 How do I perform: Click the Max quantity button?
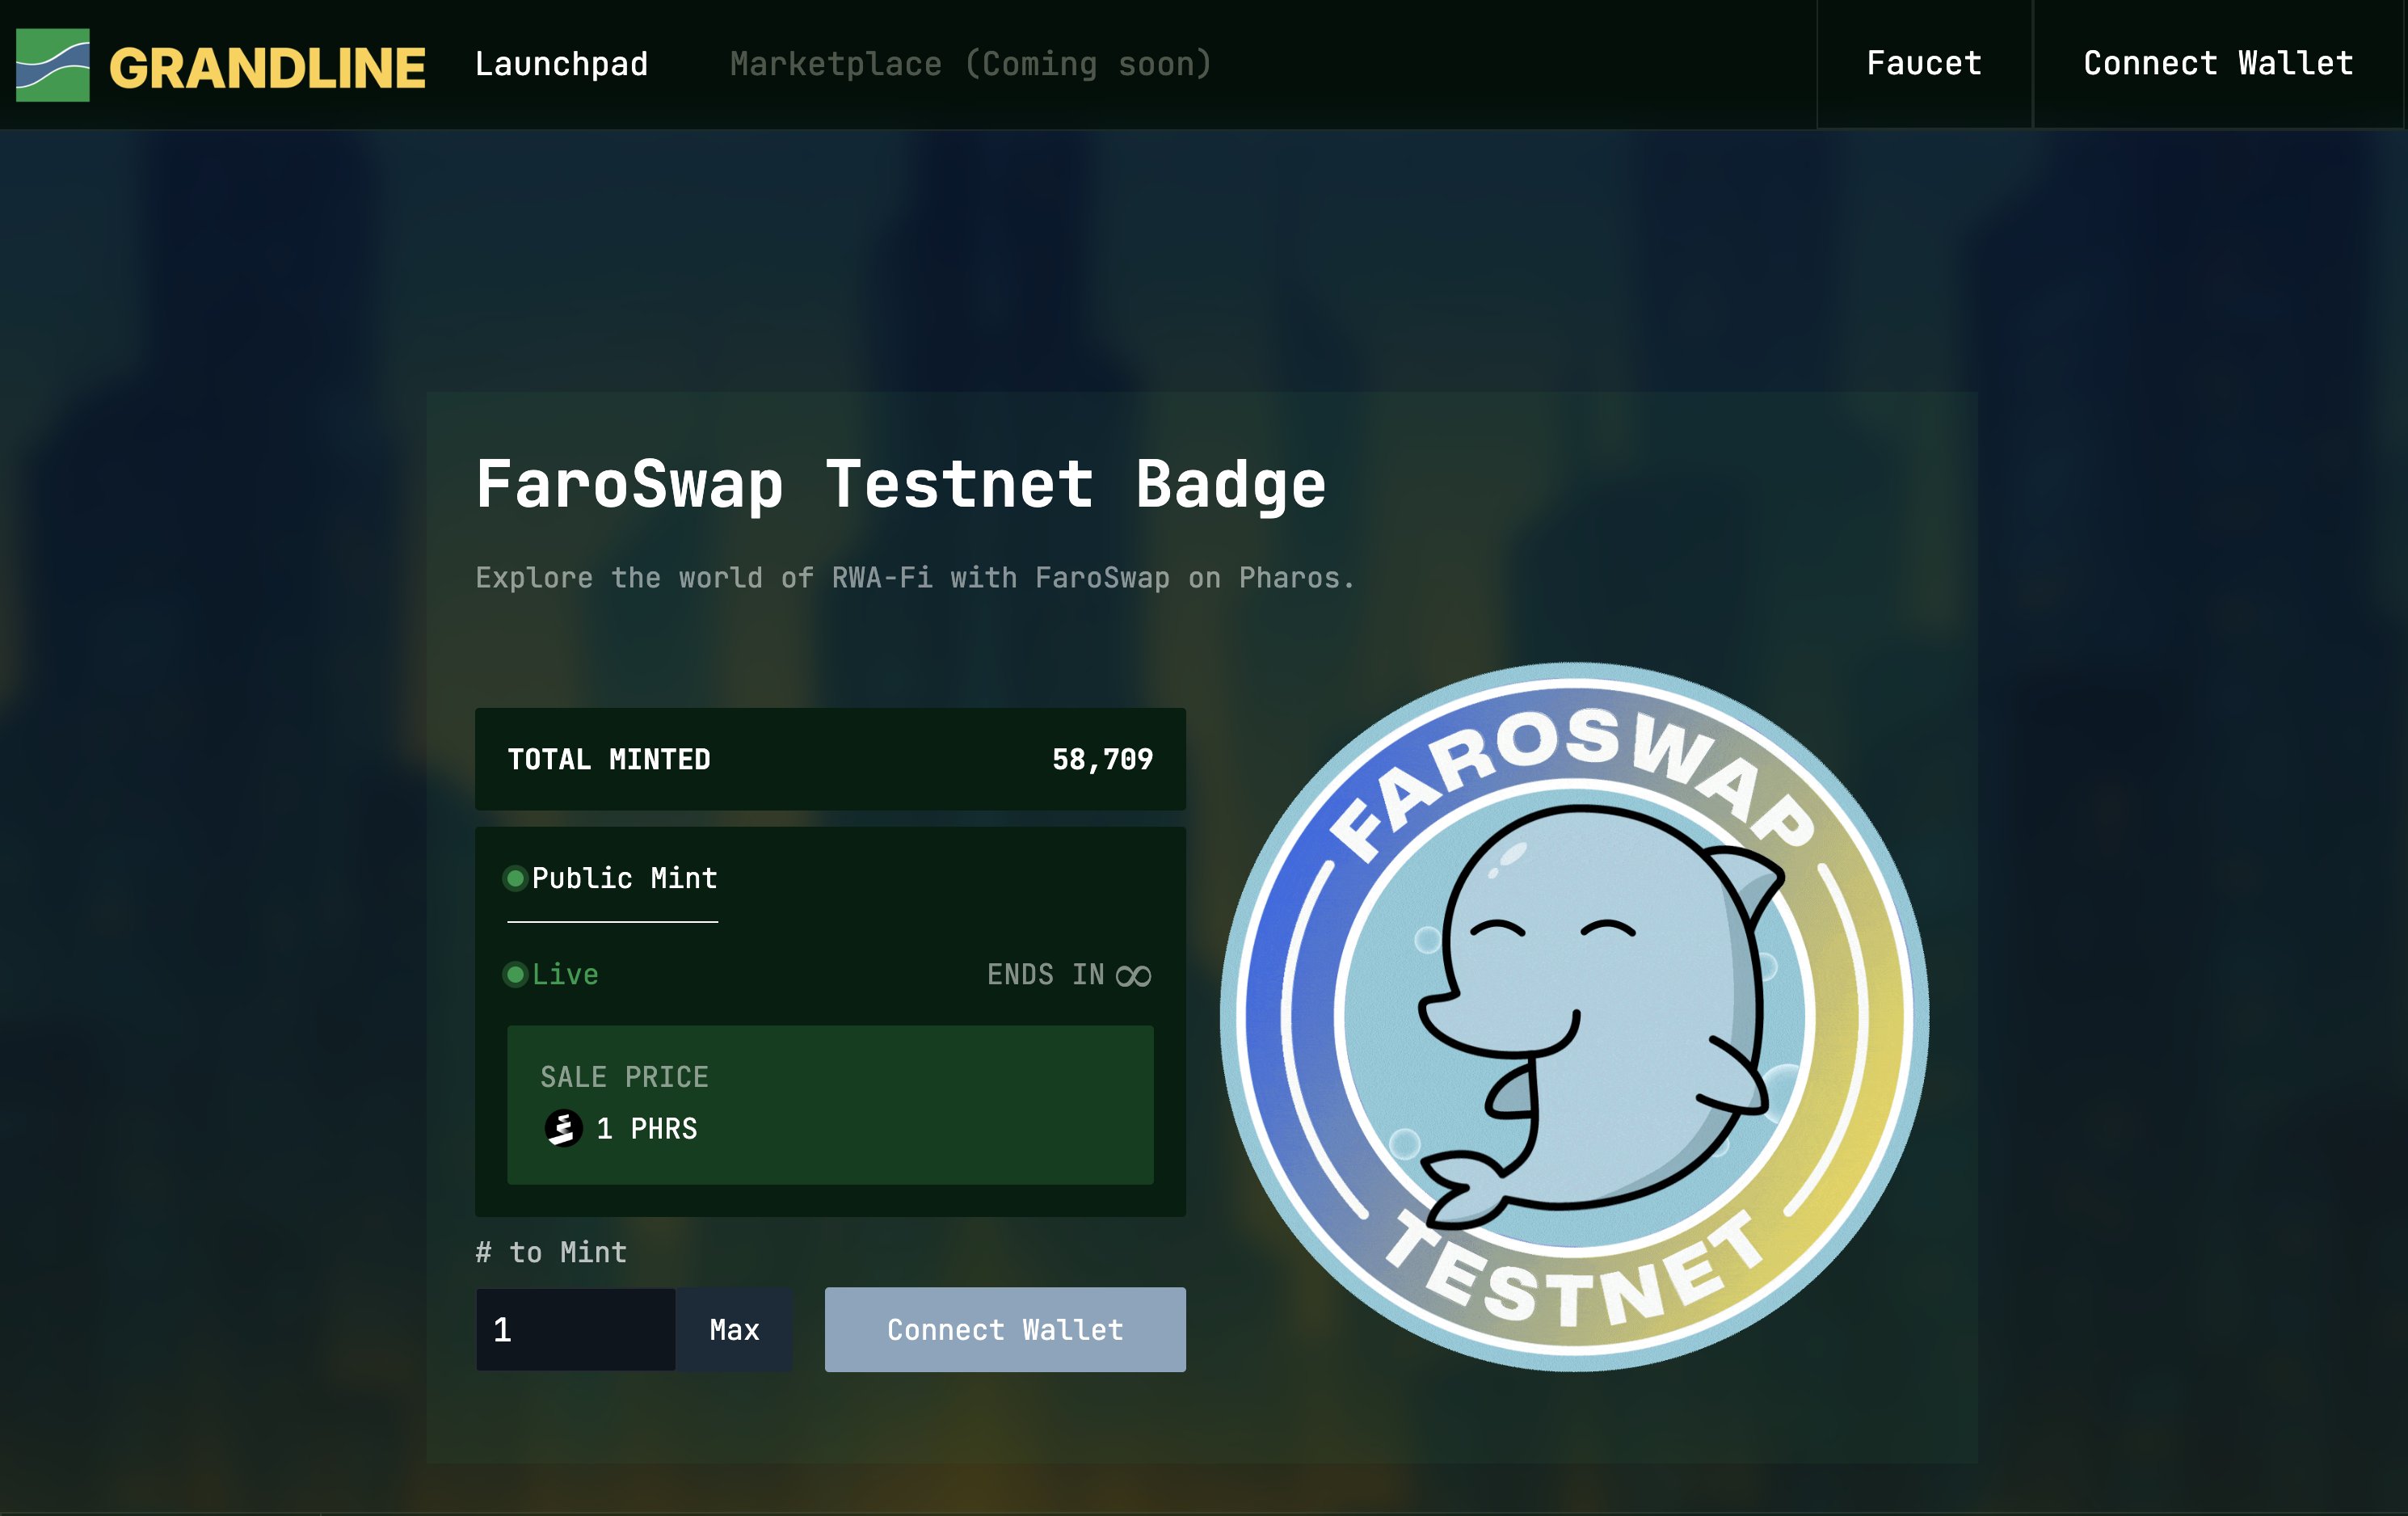click(x=734, y=1329)
